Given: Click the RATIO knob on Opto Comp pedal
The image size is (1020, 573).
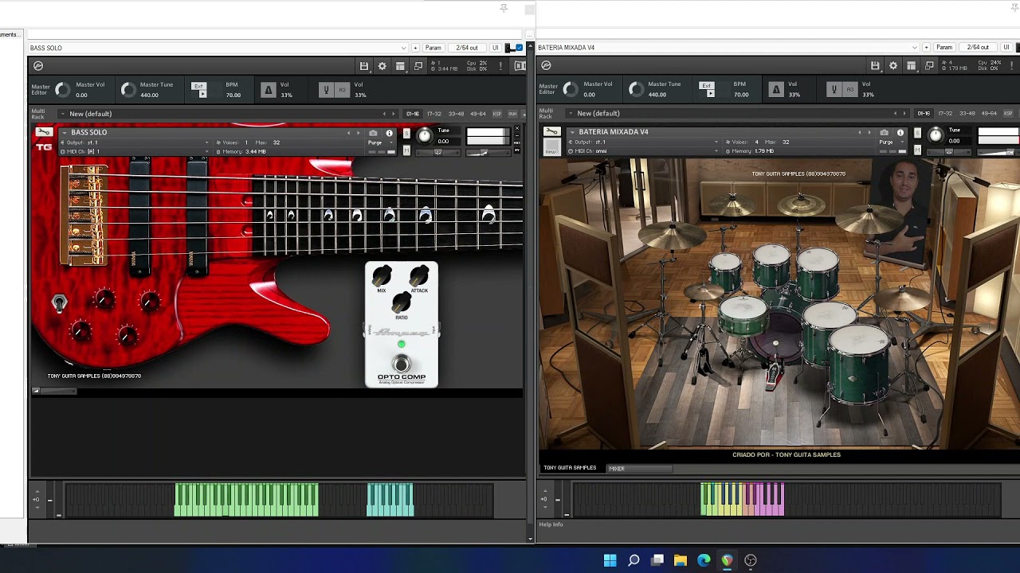Looking at the screenshot, I should pyautogui.click(x=401, y=302).
